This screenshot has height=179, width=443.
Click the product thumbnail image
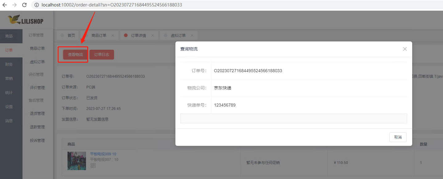[77, 161]
